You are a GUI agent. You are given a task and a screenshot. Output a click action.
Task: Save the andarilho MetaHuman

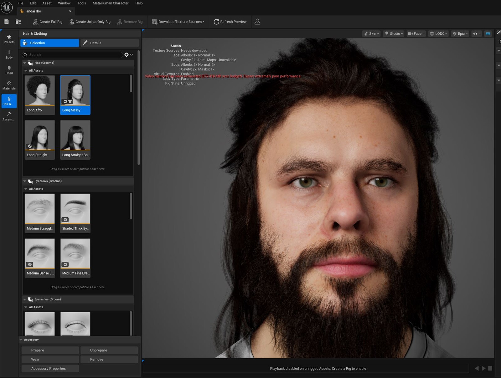click(x=6, y=22)
